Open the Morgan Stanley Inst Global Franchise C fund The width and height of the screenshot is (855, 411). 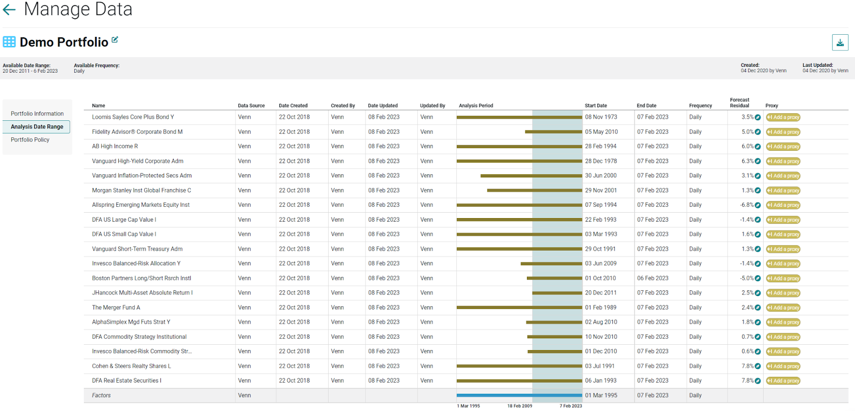pyautogui.click(x=141, y=190)
